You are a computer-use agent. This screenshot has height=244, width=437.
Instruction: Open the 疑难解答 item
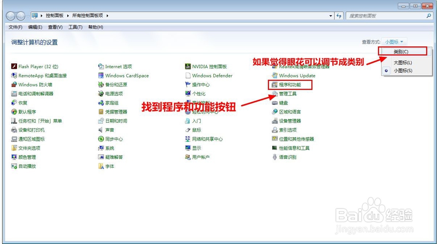tap(114, 157)
